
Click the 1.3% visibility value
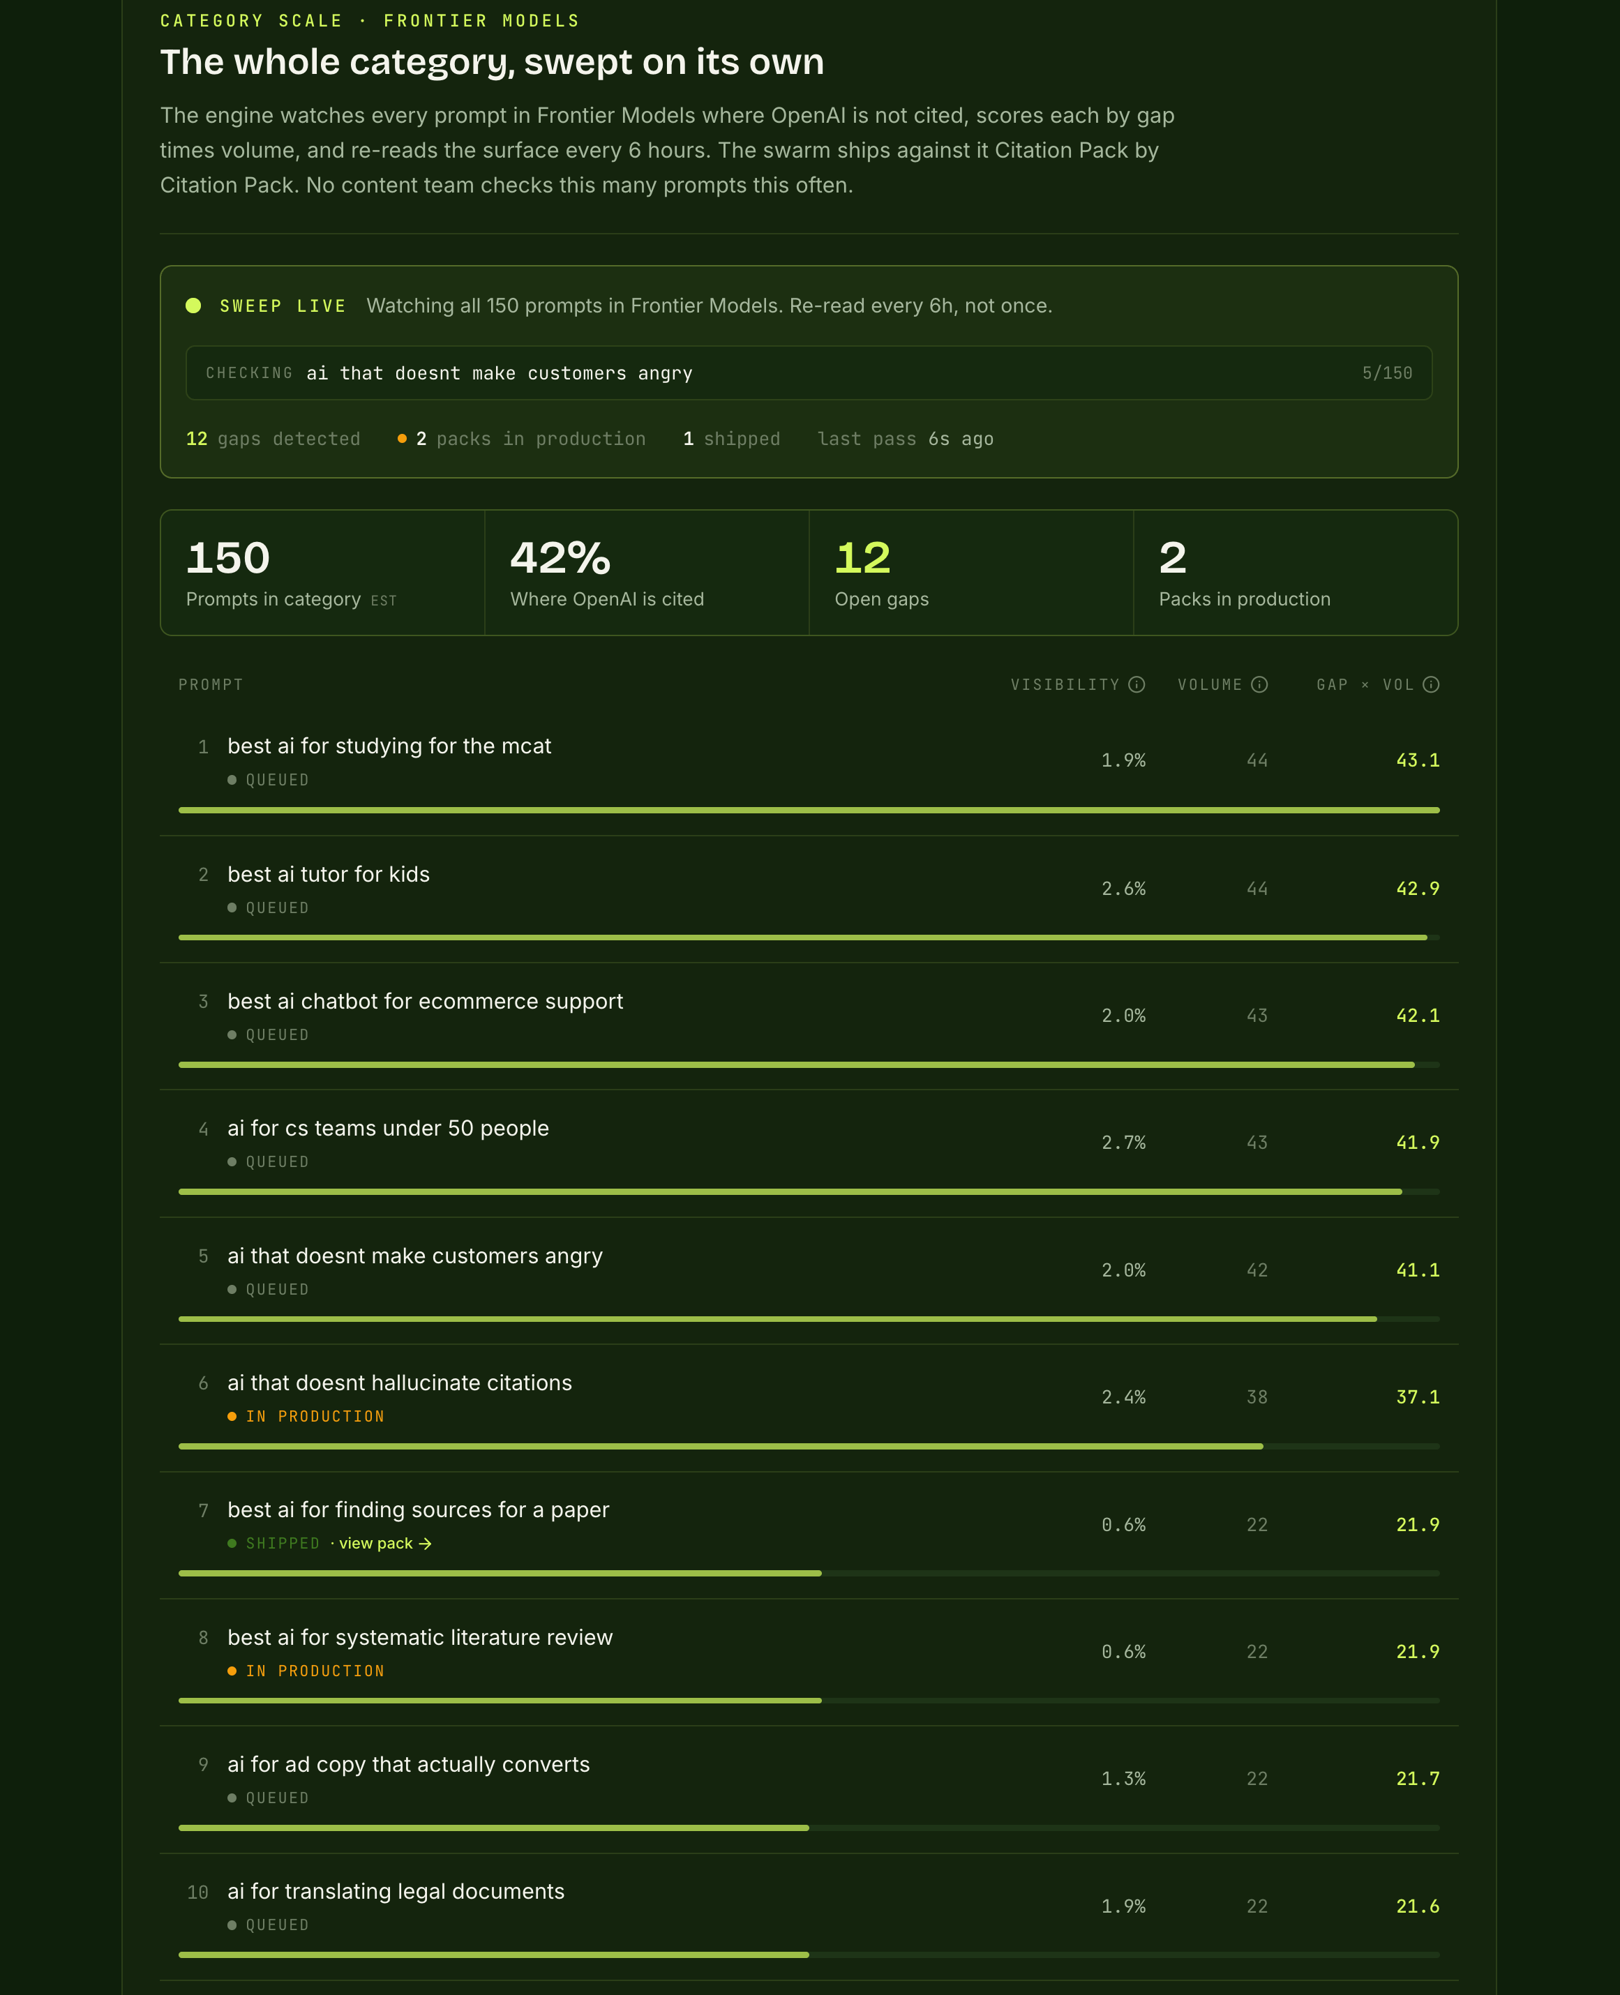point(1123,1779)
